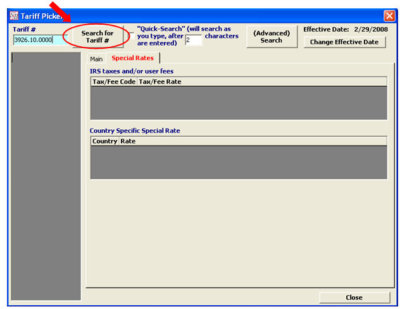Click the Tax/Fee Rate column header
Screen dimensions: 400x309
click(x=160, y=82)
